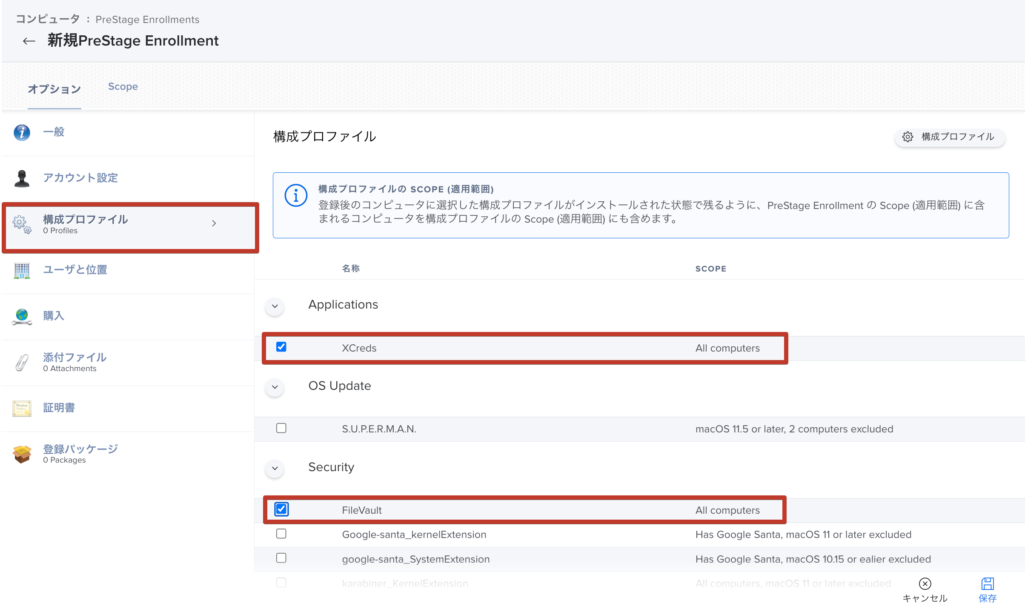The height and width of the screenshot is (612, 1025).
Task: Click the back arrow beside 新規PreStage Enrollment
Action: click(29, 41)
